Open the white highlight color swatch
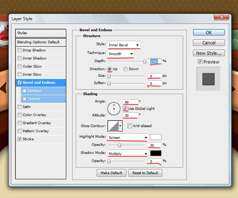 point(156,137)
